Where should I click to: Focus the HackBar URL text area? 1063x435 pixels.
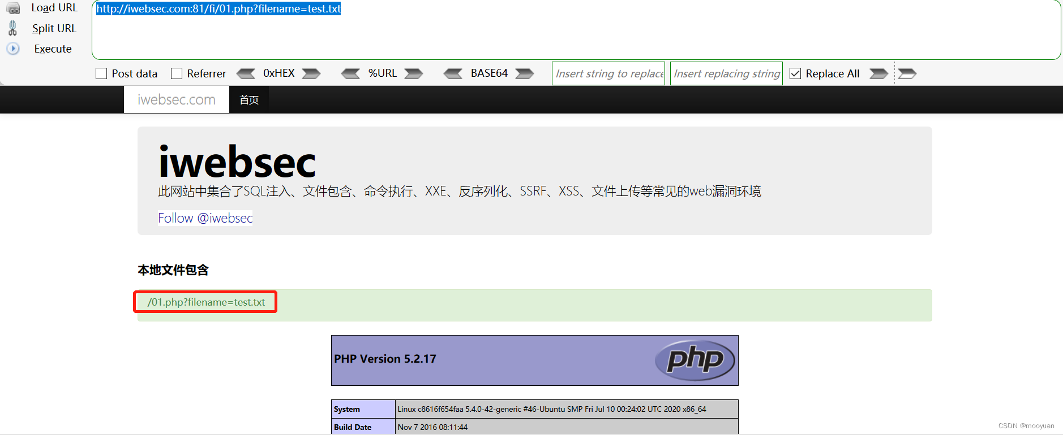click(576, 30)
